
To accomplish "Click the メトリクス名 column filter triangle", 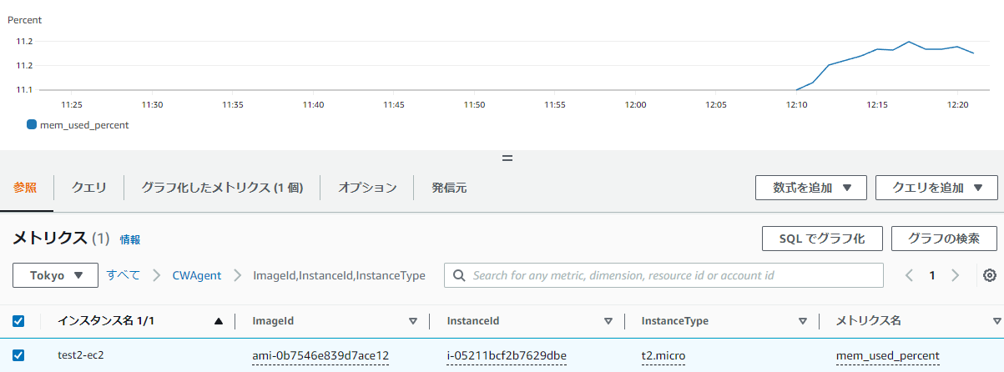I will coord(996,321).
